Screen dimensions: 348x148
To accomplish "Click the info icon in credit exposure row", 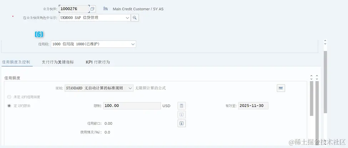I will pyautogui.click(x=182, y=123).
